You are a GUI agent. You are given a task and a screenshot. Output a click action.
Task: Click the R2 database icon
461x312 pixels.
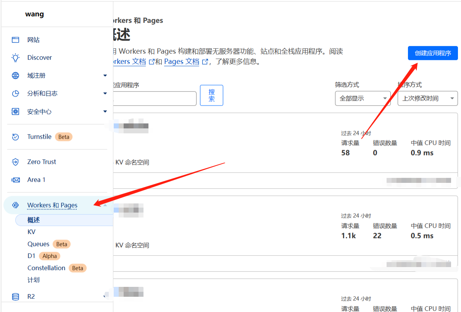15,296
